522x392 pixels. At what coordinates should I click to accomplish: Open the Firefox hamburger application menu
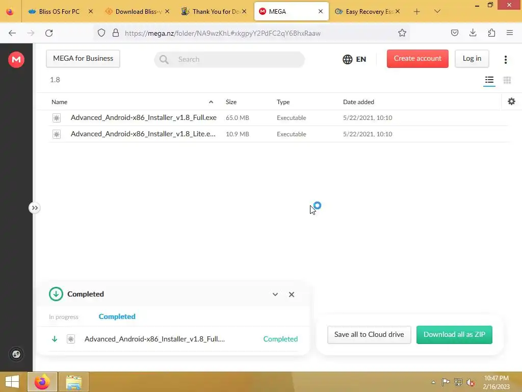click(509, 33)
